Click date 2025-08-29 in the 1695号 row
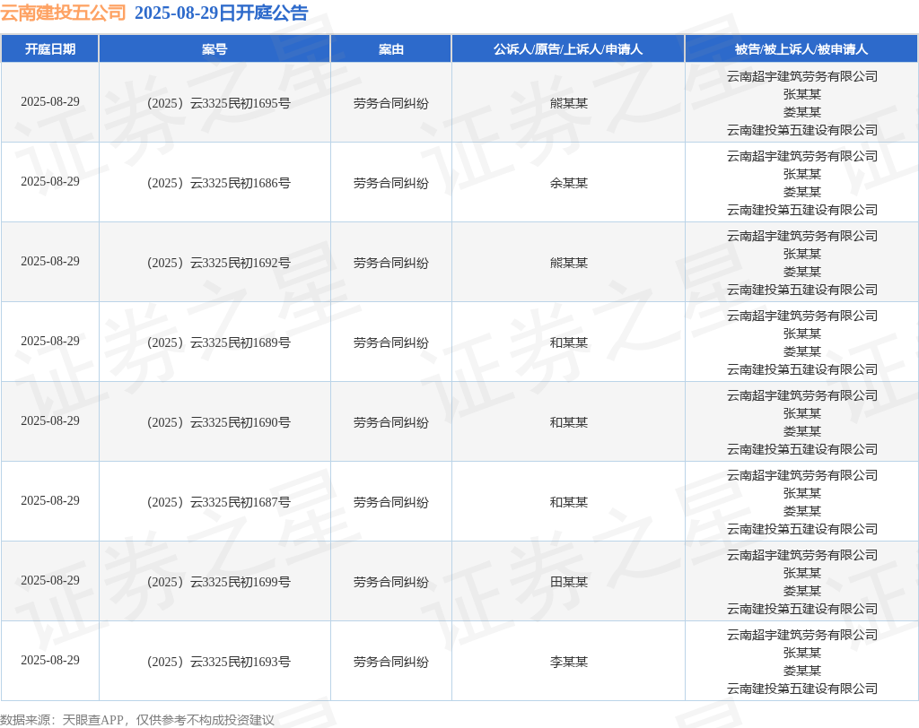The height and width of the screenshot is (728, 919). (x=50, y=102)
